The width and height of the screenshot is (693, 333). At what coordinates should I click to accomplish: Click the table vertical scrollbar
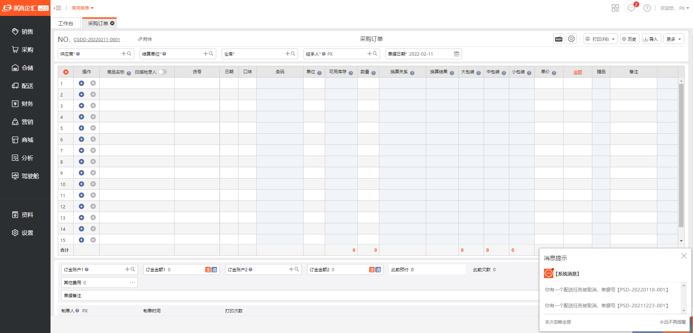(x=681, y=155)
